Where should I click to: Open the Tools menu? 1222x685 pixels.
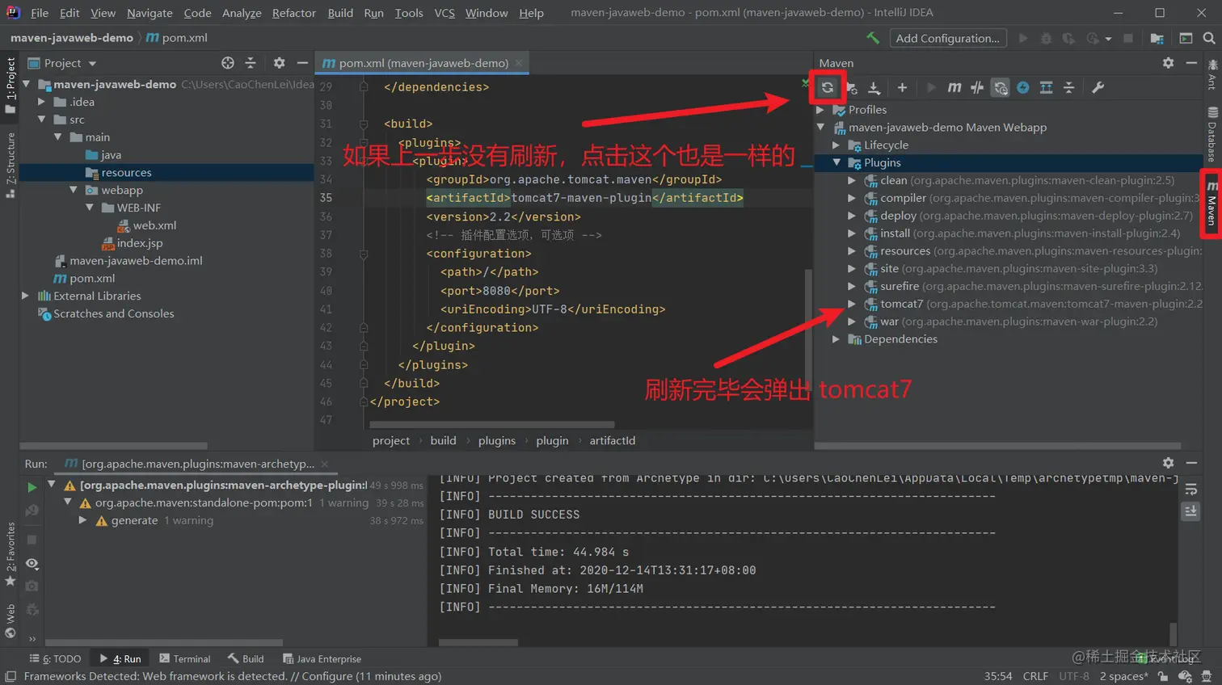409,13
